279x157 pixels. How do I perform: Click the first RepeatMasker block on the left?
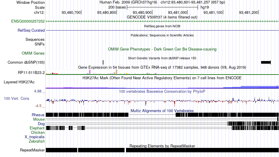(62, 150)
